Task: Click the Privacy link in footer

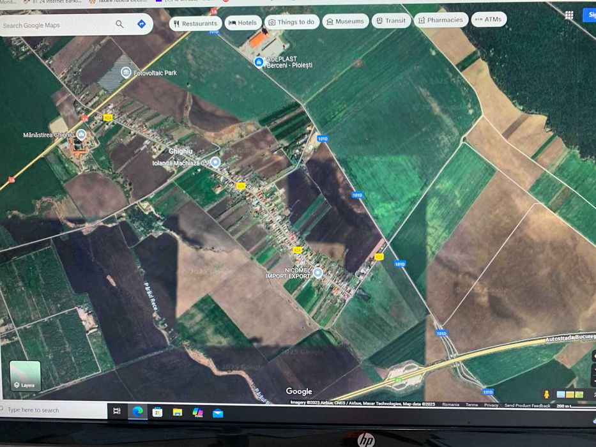Action: (491, 405)
